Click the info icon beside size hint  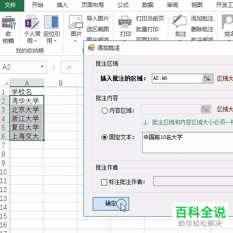pos(145,123)
